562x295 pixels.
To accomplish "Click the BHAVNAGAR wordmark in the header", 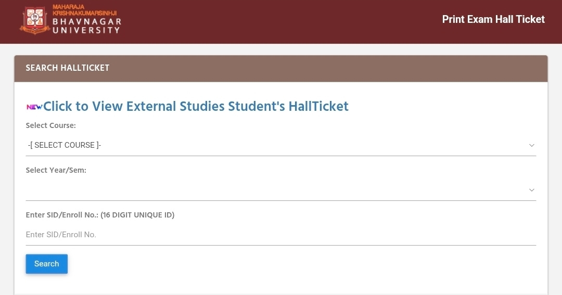I will click(x=86, y=22).
